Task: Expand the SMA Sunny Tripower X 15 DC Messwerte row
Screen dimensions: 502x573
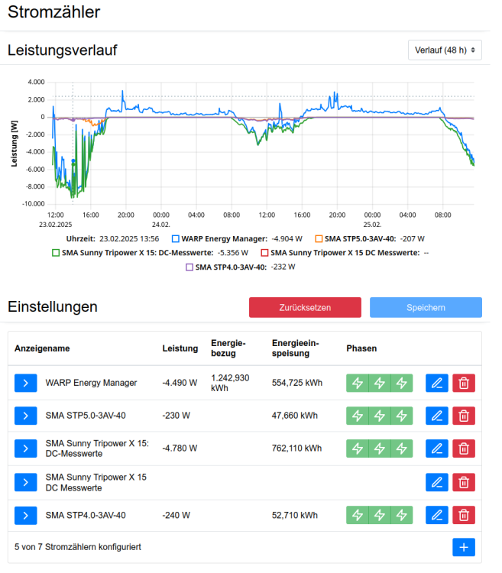Action: pyautogui.click(x=25, y=482)
